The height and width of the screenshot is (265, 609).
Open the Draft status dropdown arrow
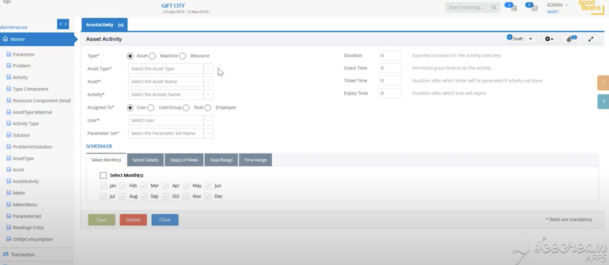click(530, 39)
